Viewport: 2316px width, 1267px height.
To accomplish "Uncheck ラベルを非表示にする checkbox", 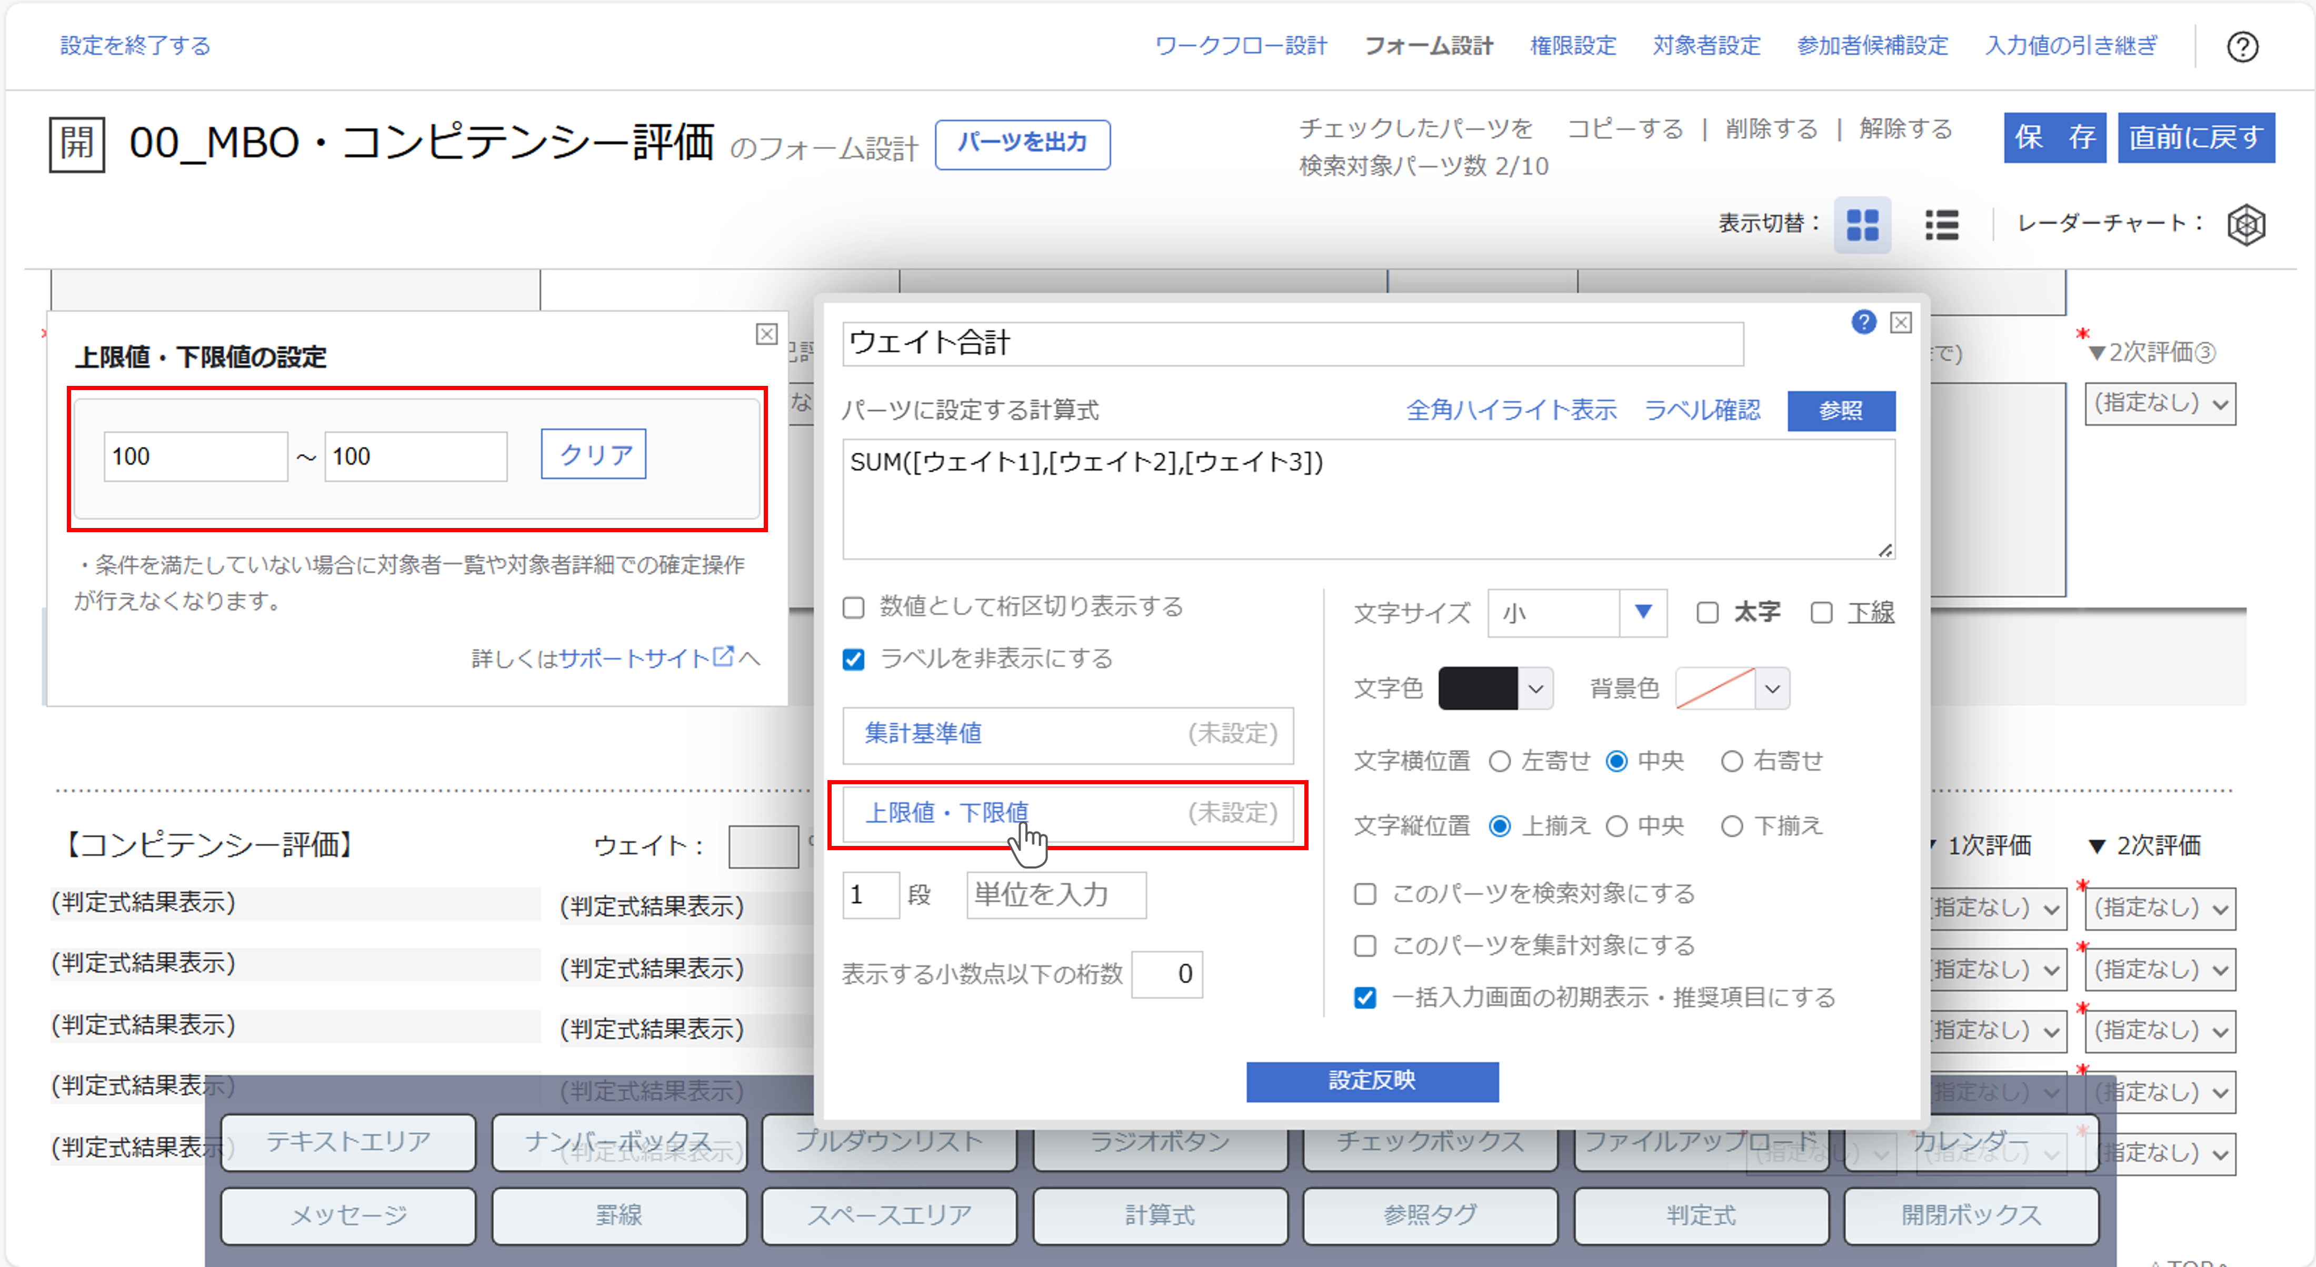I will click(853, 660).
